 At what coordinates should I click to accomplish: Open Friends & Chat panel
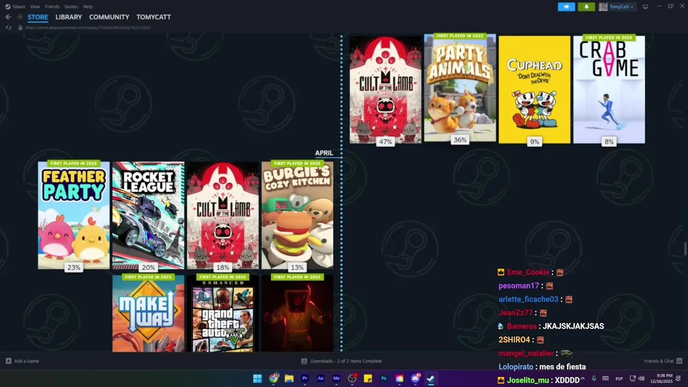(658, 361)
